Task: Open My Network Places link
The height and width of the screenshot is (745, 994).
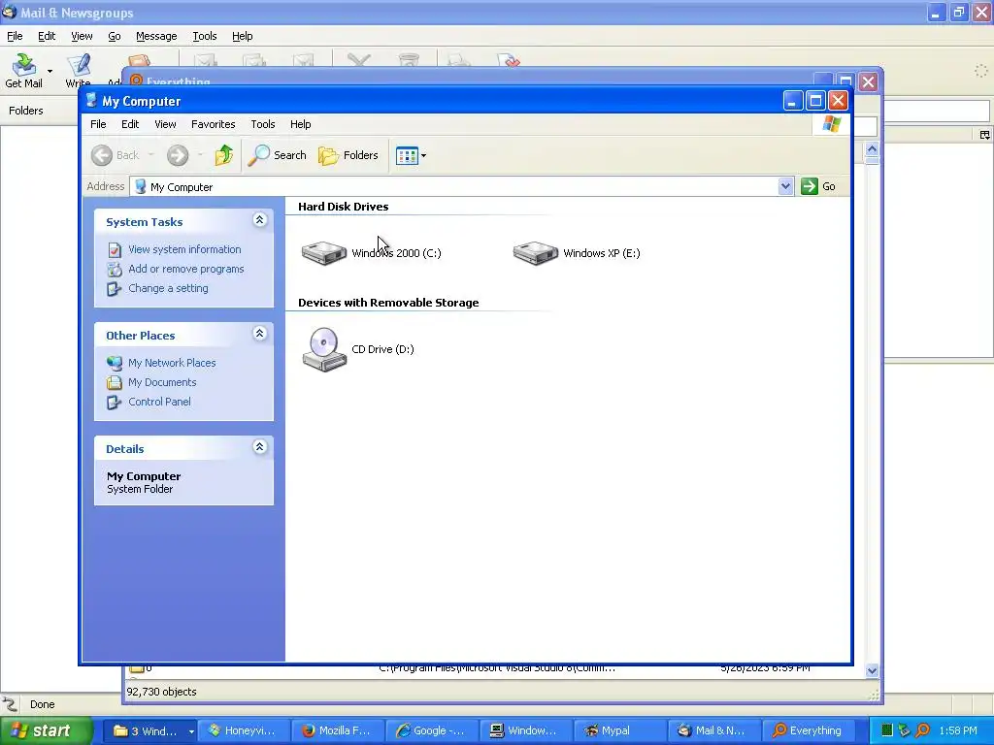Action: (172, 363)
